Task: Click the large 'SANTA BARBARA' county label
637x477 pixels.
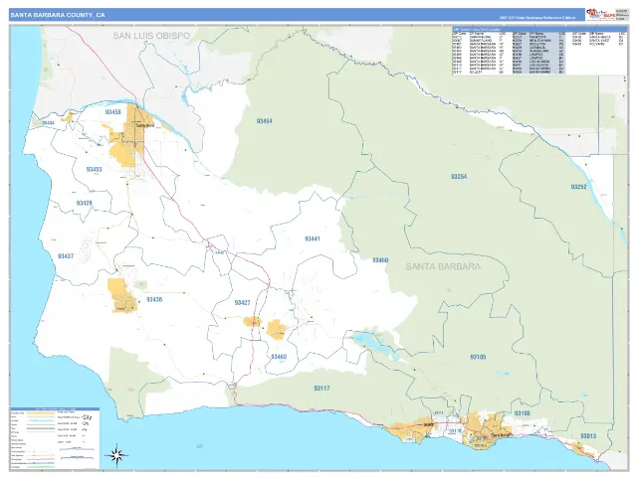Action: coord(443,266)
